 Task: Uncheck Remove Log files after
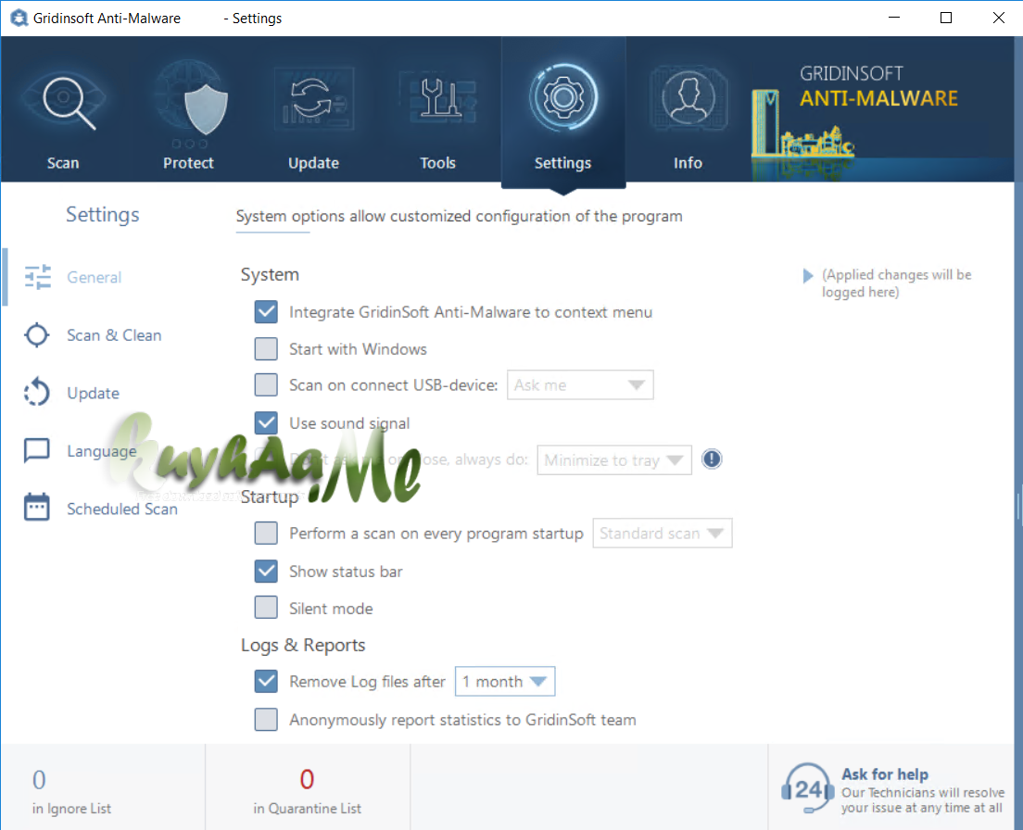[x=266, y=682]
